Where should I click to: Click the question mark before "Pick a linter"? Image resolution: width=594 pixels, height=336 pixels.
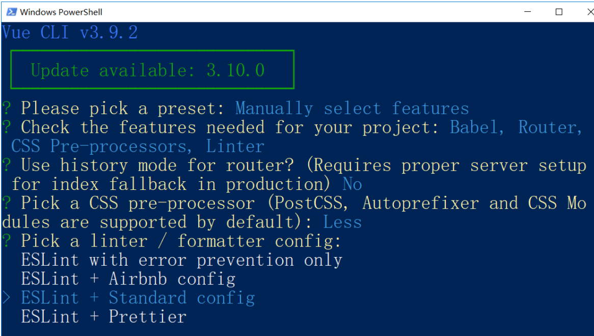pyautogui.click(x=7, y=241)
